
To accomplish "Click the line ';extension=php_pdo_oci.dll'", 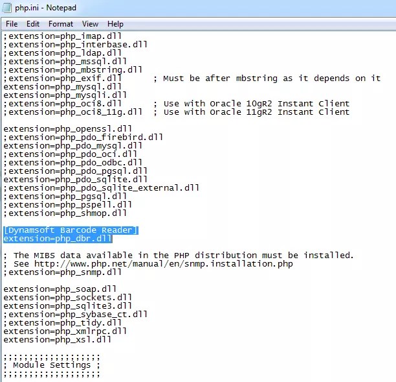I will [x=71, y=154].
